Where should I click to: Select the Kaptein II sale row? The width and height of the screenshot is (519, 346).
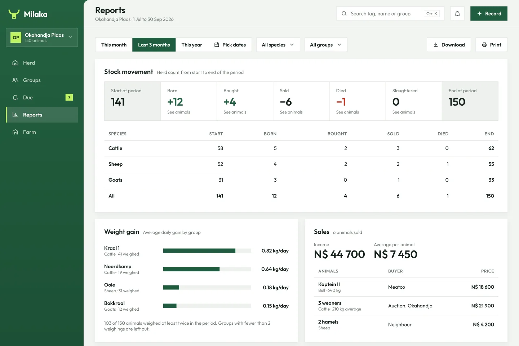[406, 287]
